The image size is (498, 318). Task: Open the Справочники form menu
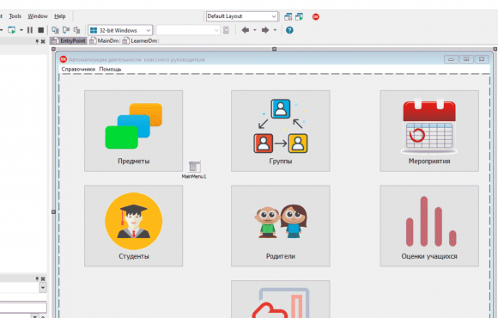click(x=78, y=69)
